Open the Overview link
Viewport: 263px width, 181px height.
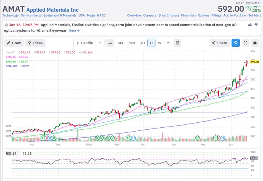134,15
